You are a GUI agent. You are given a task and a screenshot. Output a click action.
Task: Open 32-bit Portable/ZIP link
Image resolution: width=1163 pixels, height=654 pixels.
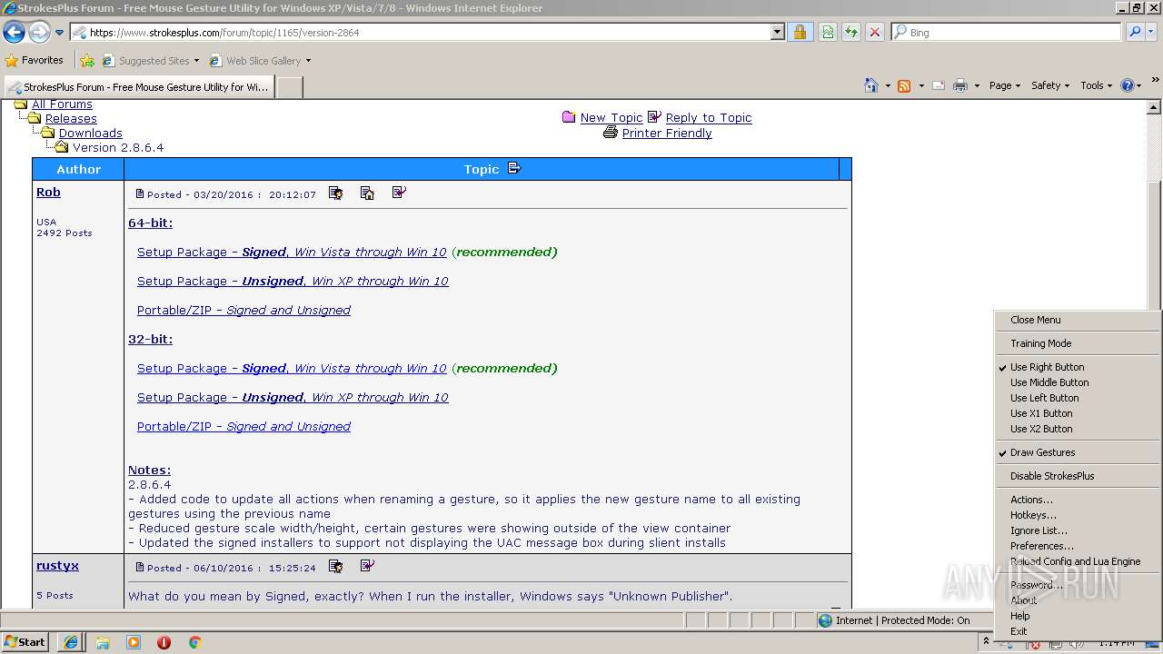(244, 426)
